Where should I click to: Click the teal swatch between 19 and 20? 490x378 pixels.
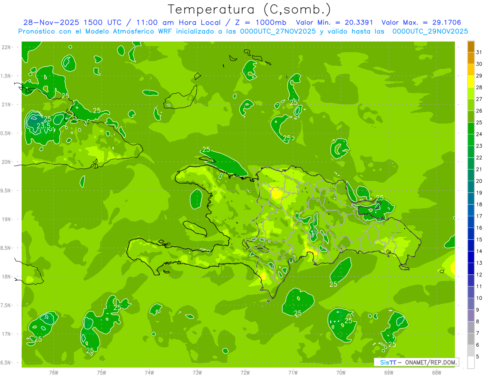(471, 187)
